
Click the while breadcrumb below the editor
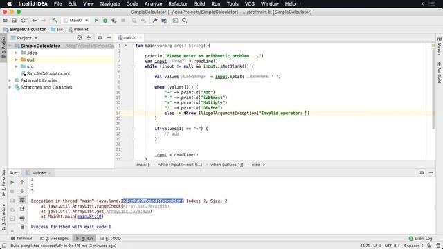pos(180,165)
